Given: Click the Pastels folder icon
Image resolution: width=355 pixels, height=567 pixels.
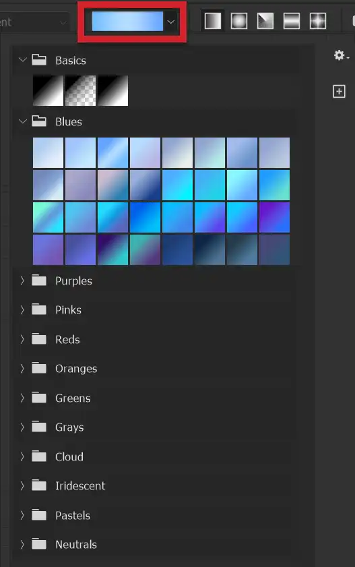Looking at the screenshot, I should click(x=39, y=514).
